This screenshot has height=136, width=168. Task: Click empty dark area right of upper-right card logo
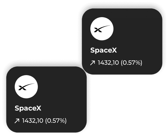(137, 29)
